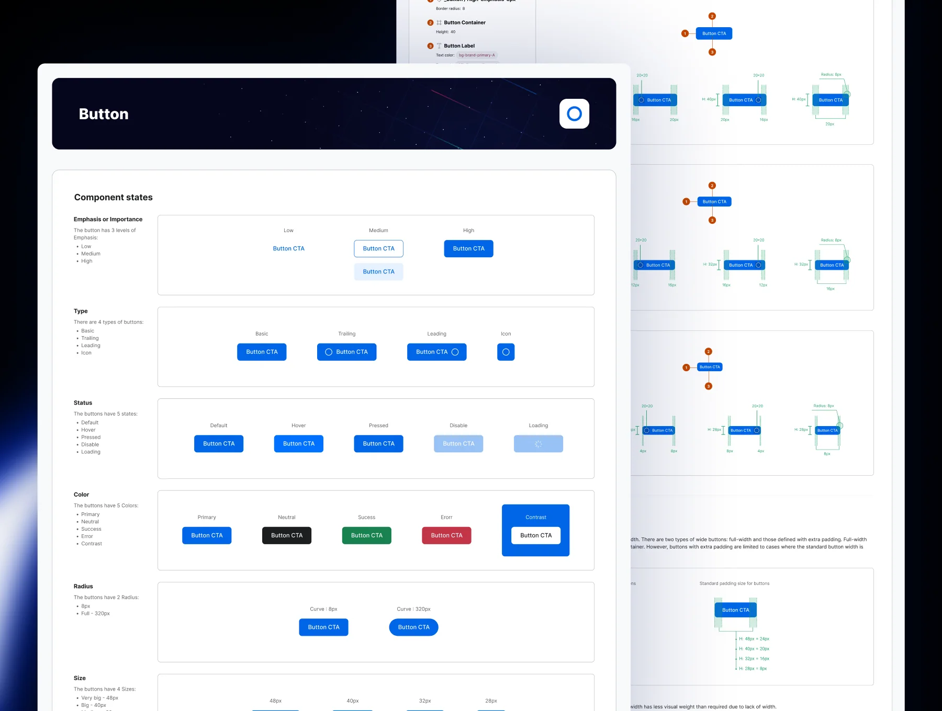Select the Status section label
Viewport: 942px width, 711px height.
(83, 403)
